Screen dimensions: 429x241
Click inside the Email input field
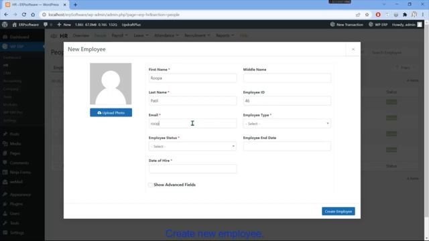pos(192,123)
